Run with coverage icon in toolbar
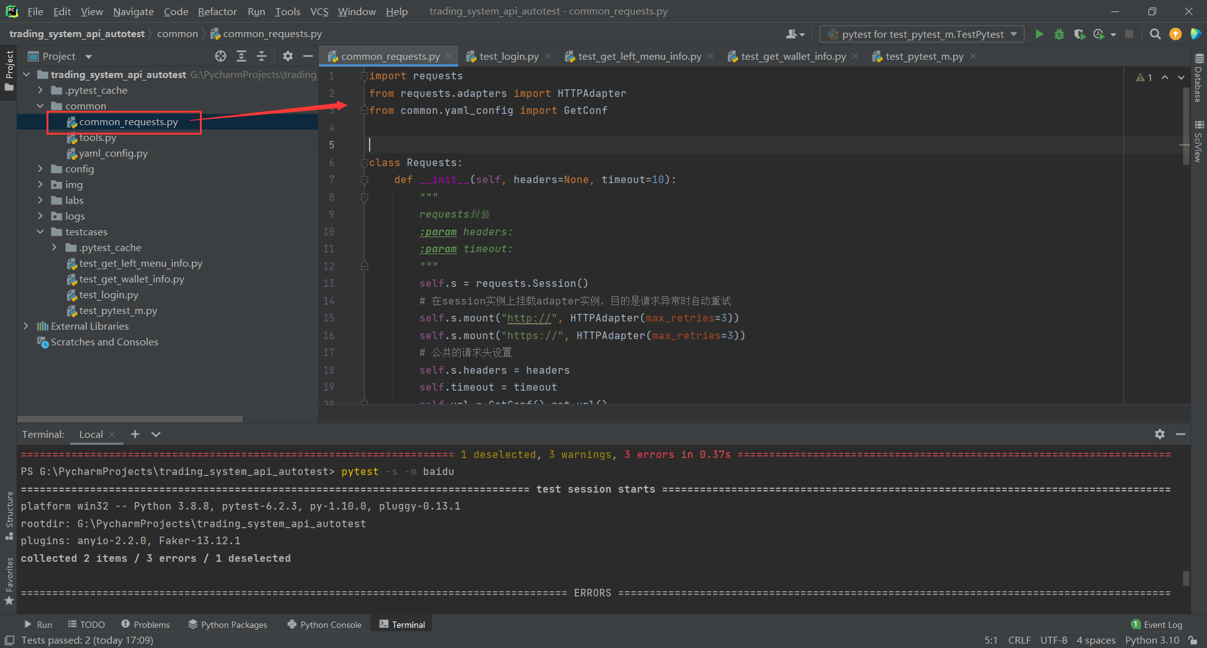This screenshot has width=1207, height=648. (1079, 34)
